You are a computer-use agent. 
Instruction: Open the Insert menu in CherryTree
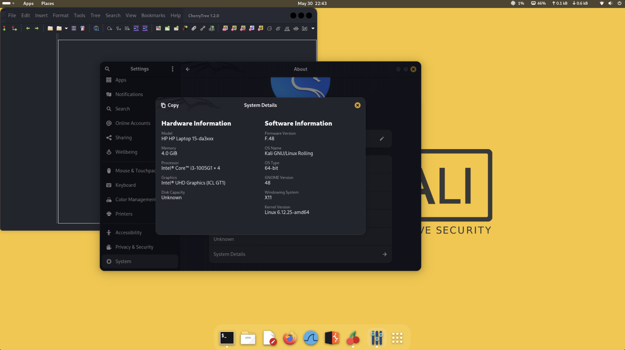(41, 15)
